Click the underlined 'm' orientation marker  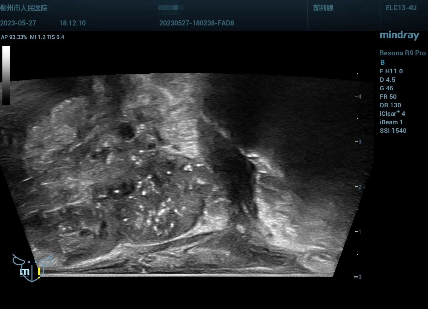click(24, 272)
